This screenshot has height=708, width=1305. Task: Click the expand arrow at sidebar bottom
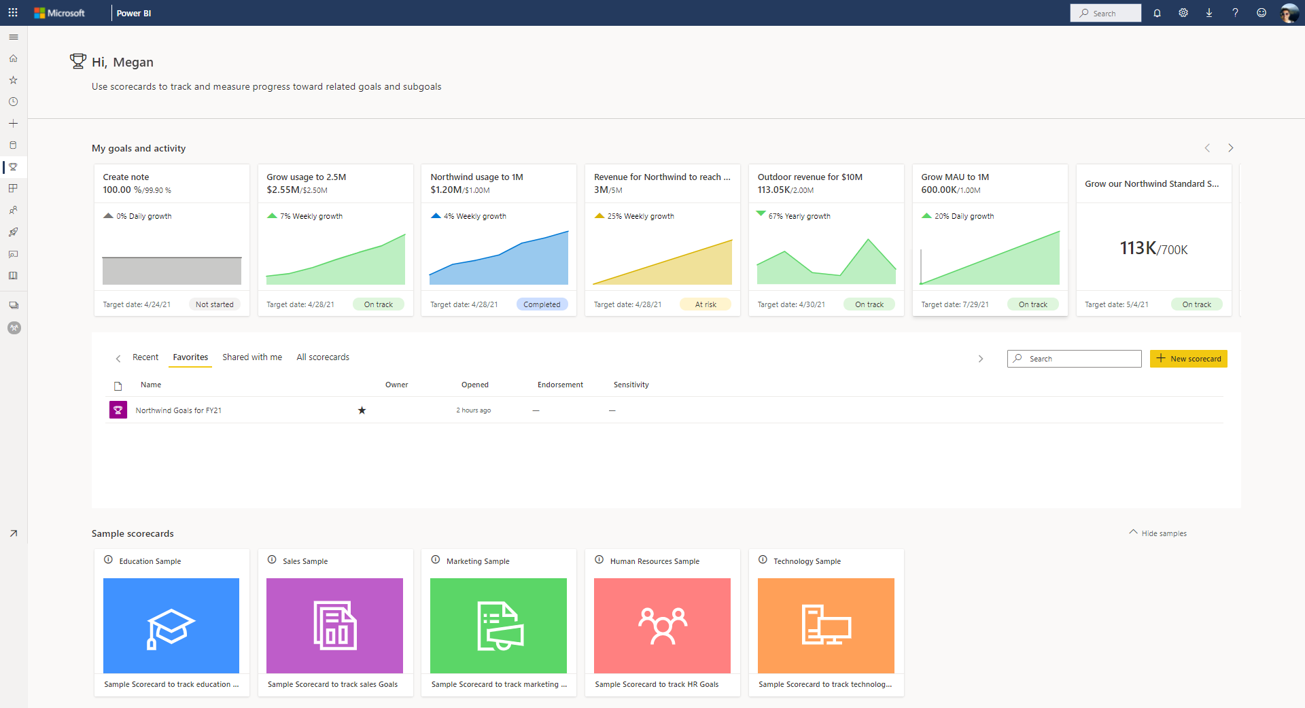tap(14, 534)
